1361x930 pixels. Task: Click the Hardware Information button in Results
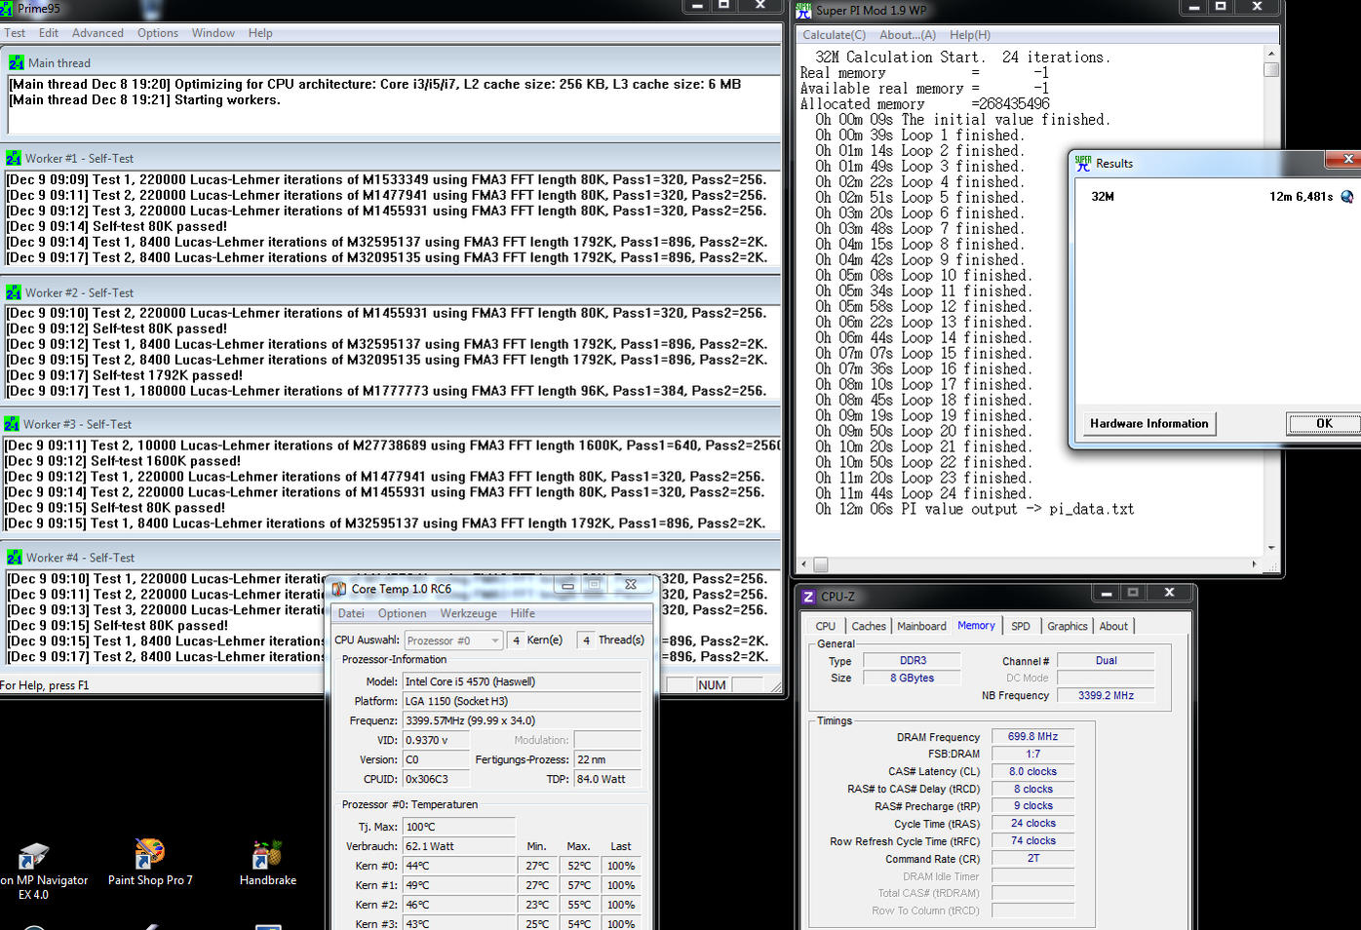[x=1148, y=424]
